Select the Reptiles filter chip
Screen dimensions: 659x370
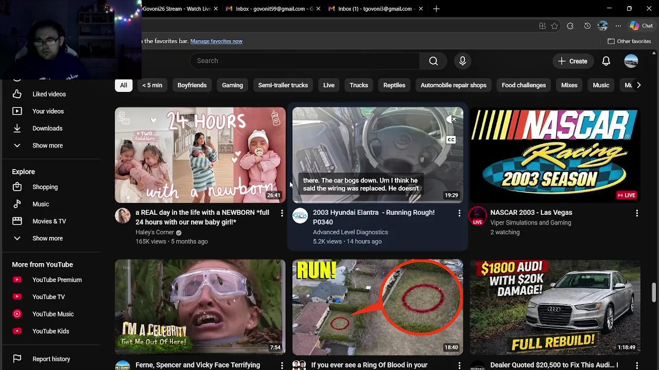pyautogui.click(x=394, y=85)
